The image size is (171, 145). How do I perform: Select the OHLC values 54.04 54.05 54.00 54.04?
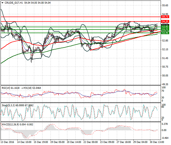[x=37, y=3]
